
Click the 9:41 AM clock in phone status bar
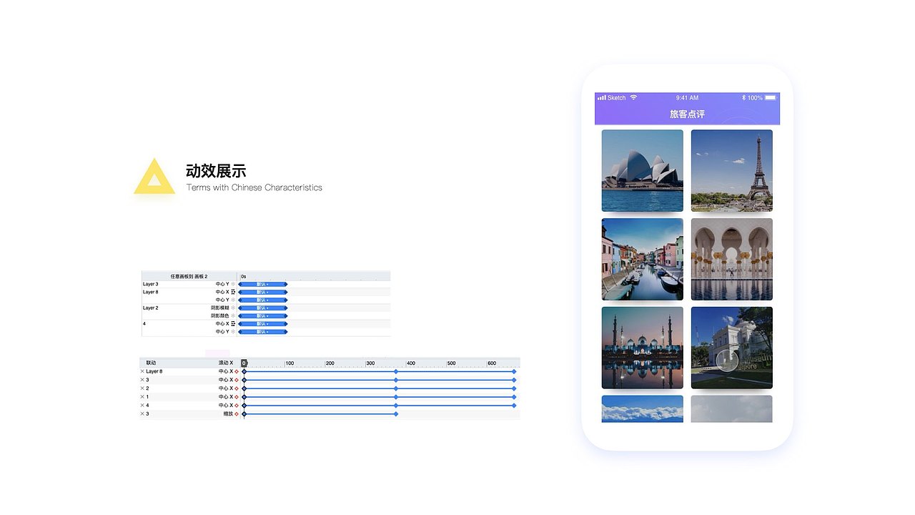(687, 97)
